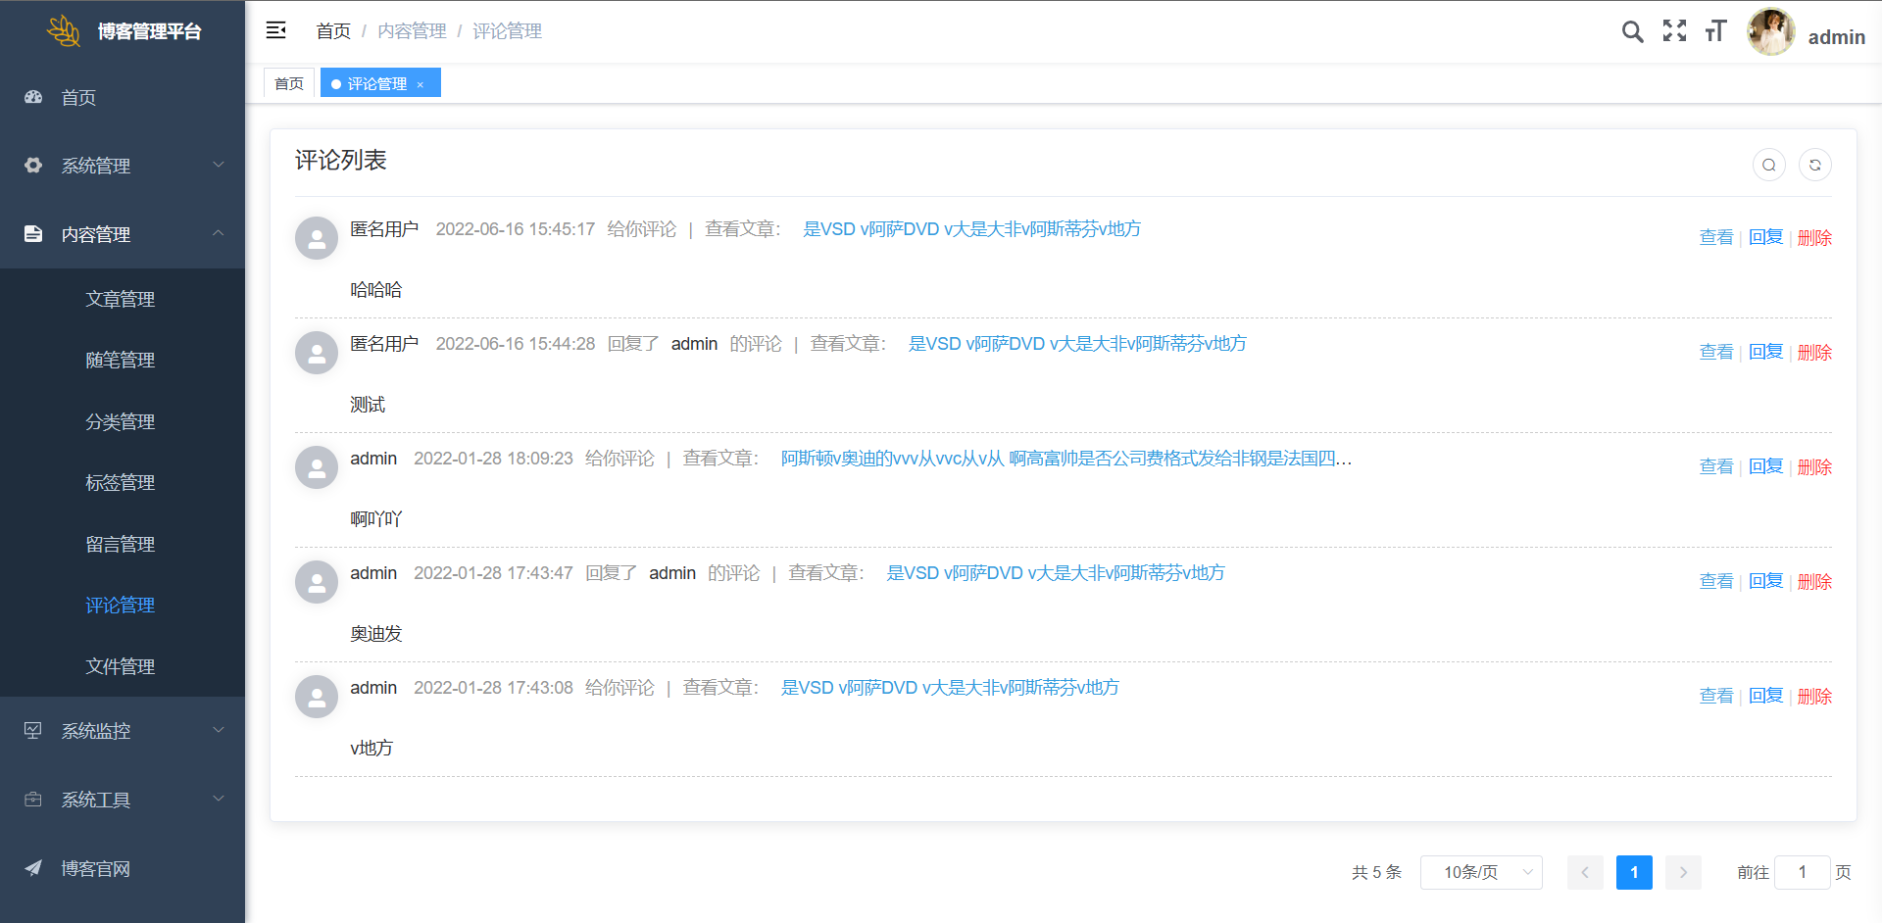Delete the 哈哈哈 comment
Screen dimensions: 1882x923
[1814, 237]
